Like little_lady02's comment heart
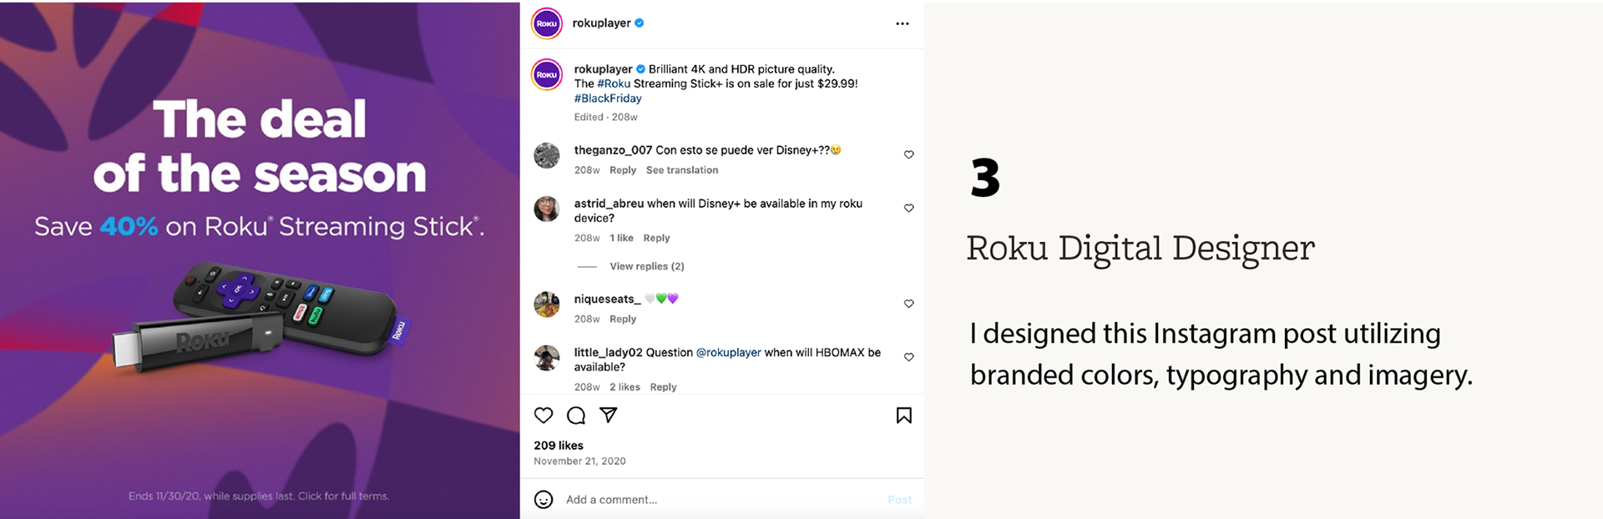Viewport: 1603px width, 519px height. tap(908, 357)
